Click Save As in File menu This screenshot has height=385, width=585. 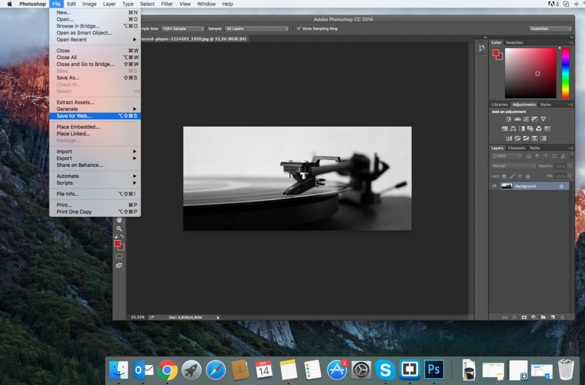click(68, 78)
